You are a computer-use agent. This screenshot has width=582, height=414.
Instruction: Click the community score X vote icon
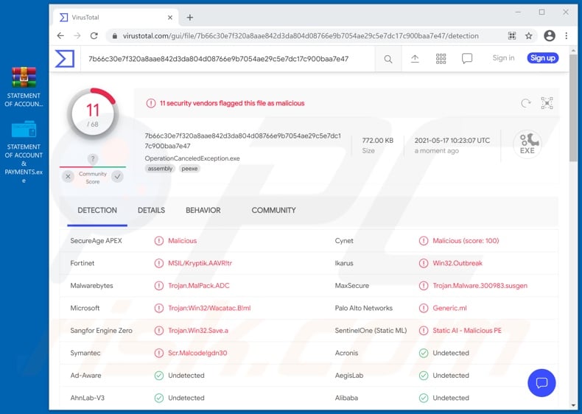click(68, 176)
